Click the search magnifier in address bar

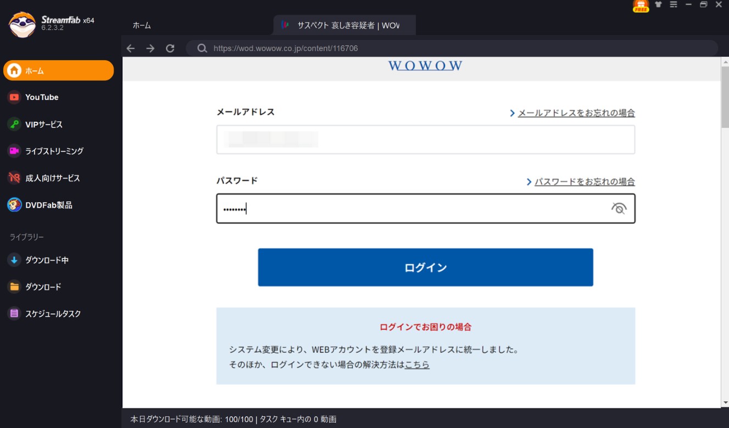click(x=202, y=48)
